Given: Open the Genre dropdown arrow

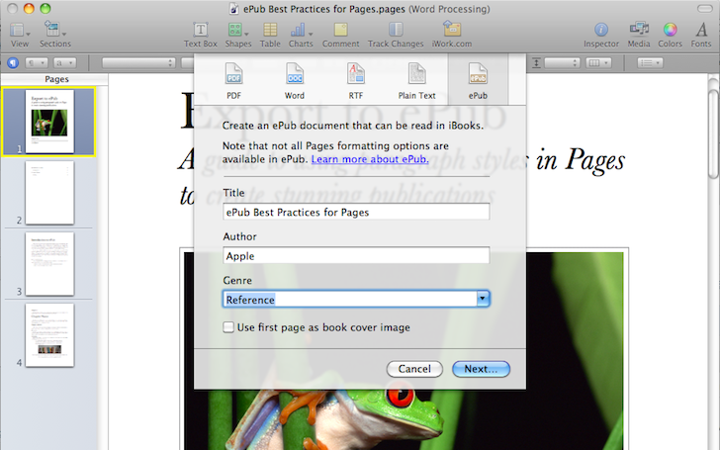Looking at the screenshot, I should (483, 299).
